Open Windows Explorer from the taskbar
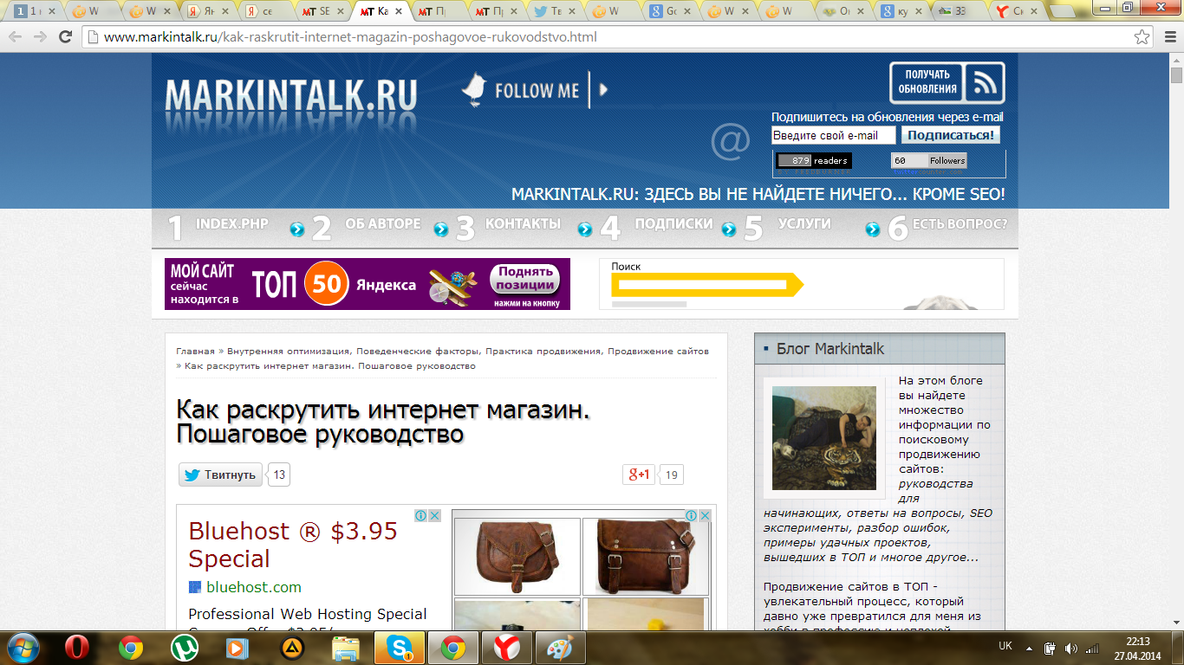Screen dimensions: 1184x665 coord(346,648)
